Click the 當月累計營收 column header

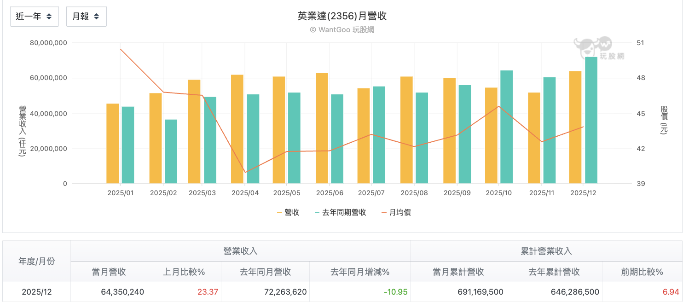pos(458,272)
